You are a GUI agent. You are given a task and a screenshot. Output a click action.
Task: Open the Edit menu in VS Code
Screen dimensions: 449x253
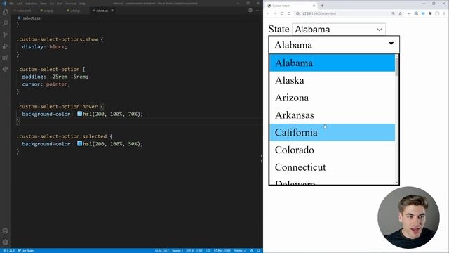tap(20, 4)
